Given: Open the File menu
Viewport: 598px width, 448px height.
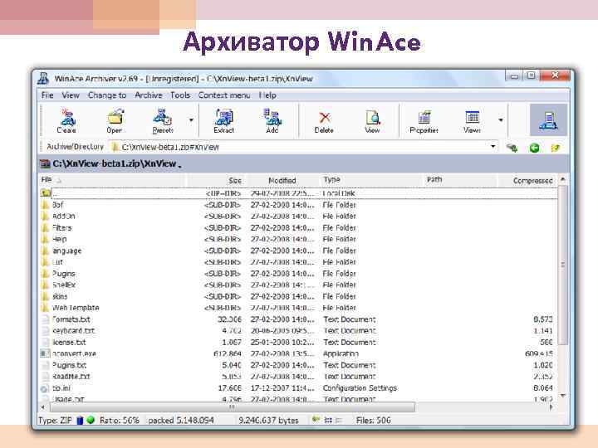Looking at the screenshot, I should [x=47, y=95].
